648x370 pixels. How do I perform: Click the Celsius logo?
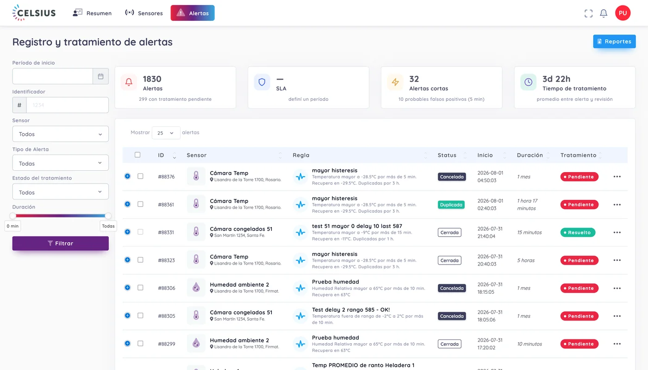[34, 13]
